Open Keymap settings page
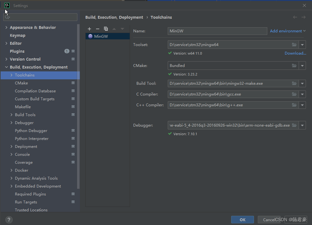Image resolution: width=312 pixels, height=225 pixels. [17, 36]
